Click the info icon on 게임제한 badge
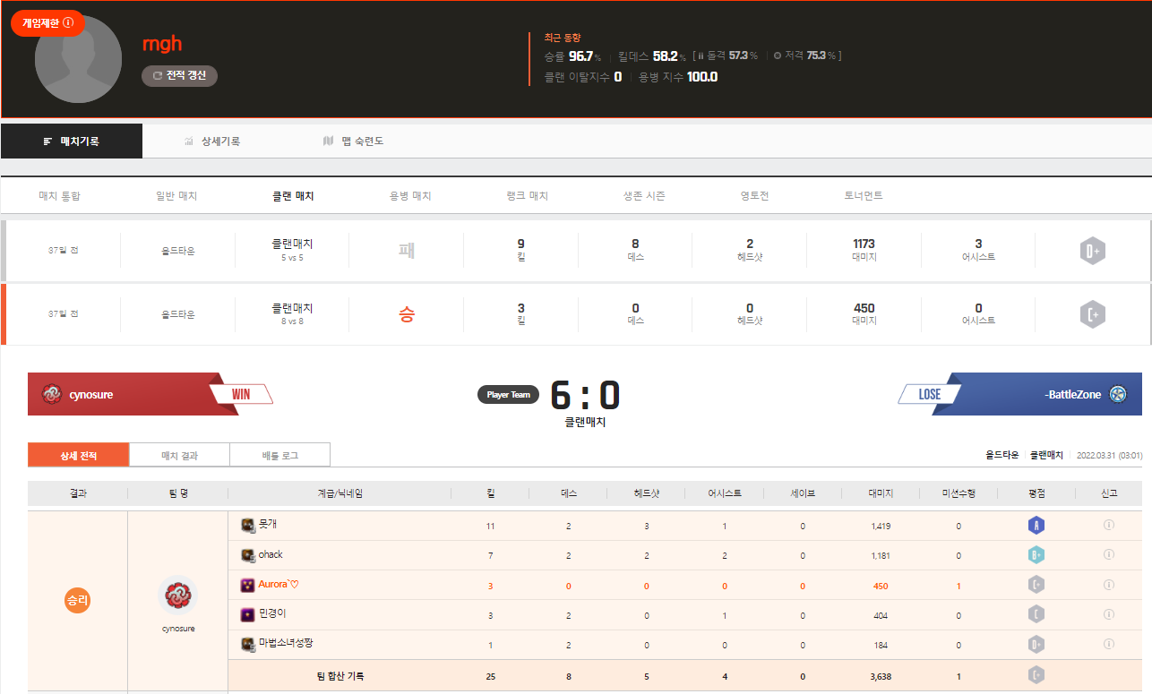This screenshot has width=1152, height=694. click(x=69, y=22)
